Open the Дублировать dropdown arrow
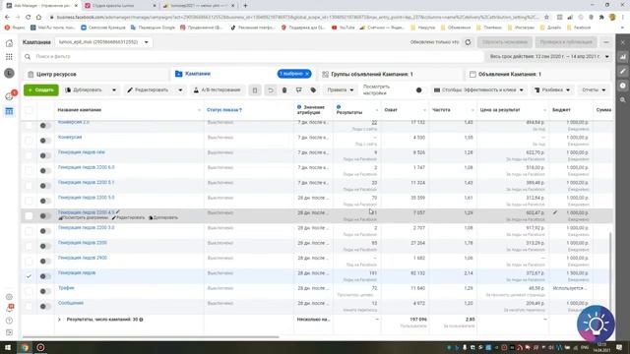 pos(114,90)
